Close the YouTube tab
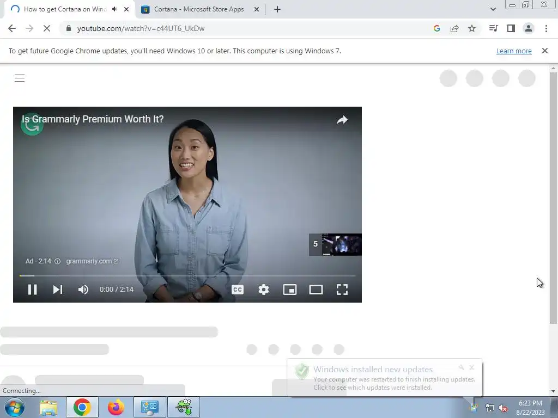 (126, 9)
